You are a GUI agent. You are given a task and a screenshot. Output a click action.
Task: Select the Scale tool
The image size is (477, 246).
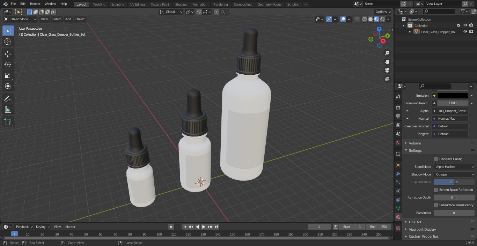(x=8, y=75)
